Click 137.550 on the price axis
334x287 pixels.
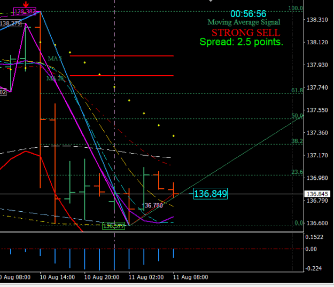(x=317, y=110)
